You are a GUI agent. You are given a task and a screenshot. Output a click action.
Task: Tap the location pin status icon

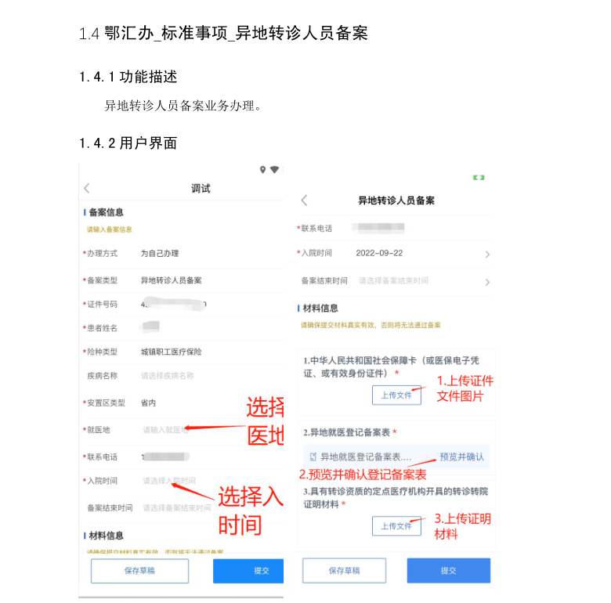click(262, 169)
